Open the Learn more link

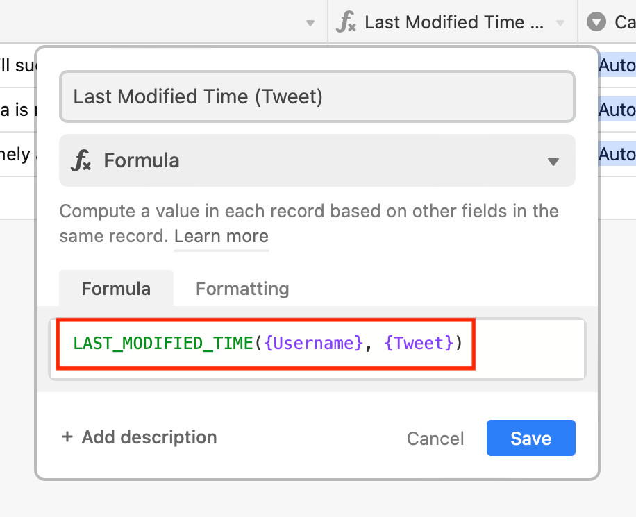point(221,236)
